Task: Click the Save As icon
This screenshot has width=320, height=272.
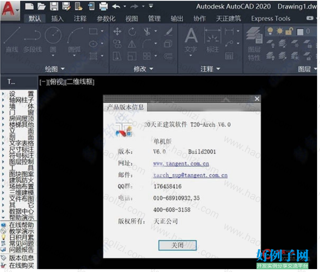Action: pos(66,6)
